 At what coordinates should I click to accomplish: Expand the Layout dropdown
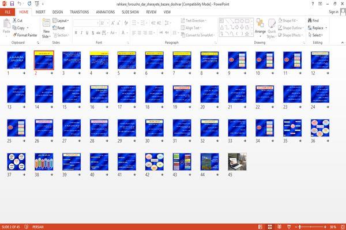[x=61, y=21]
